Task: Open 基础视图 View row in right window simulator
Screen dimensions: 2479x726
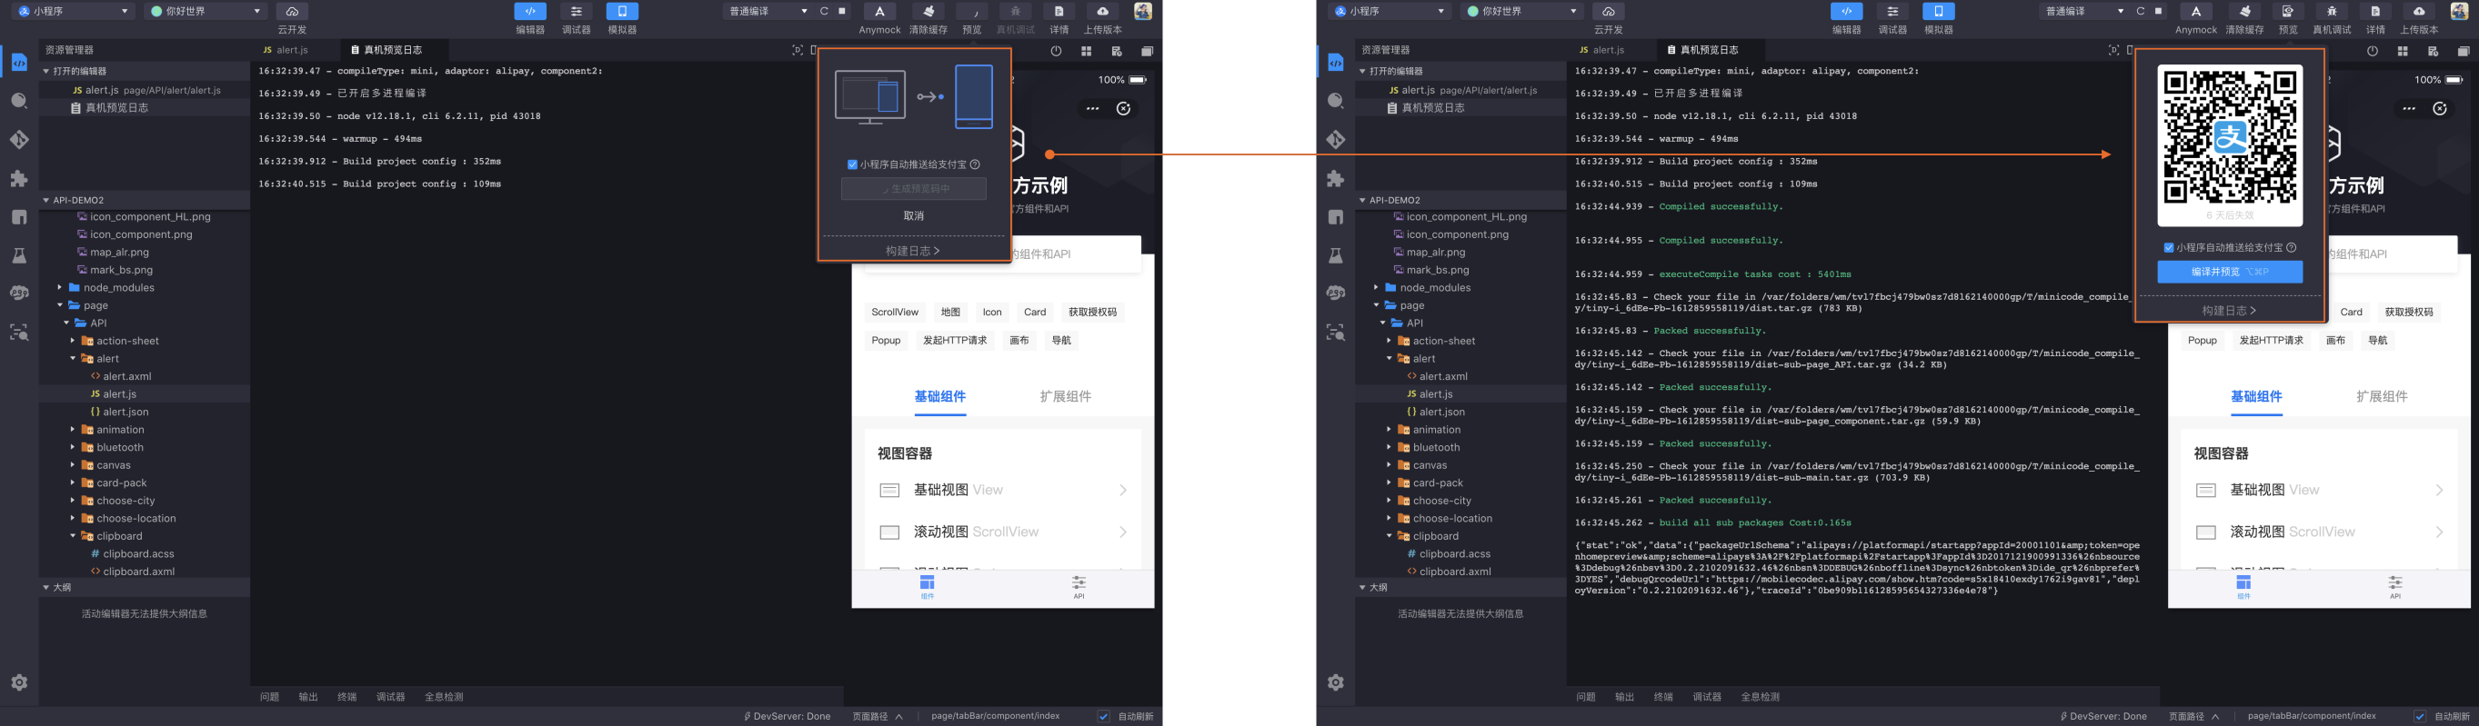Action: coord(2321,491)
